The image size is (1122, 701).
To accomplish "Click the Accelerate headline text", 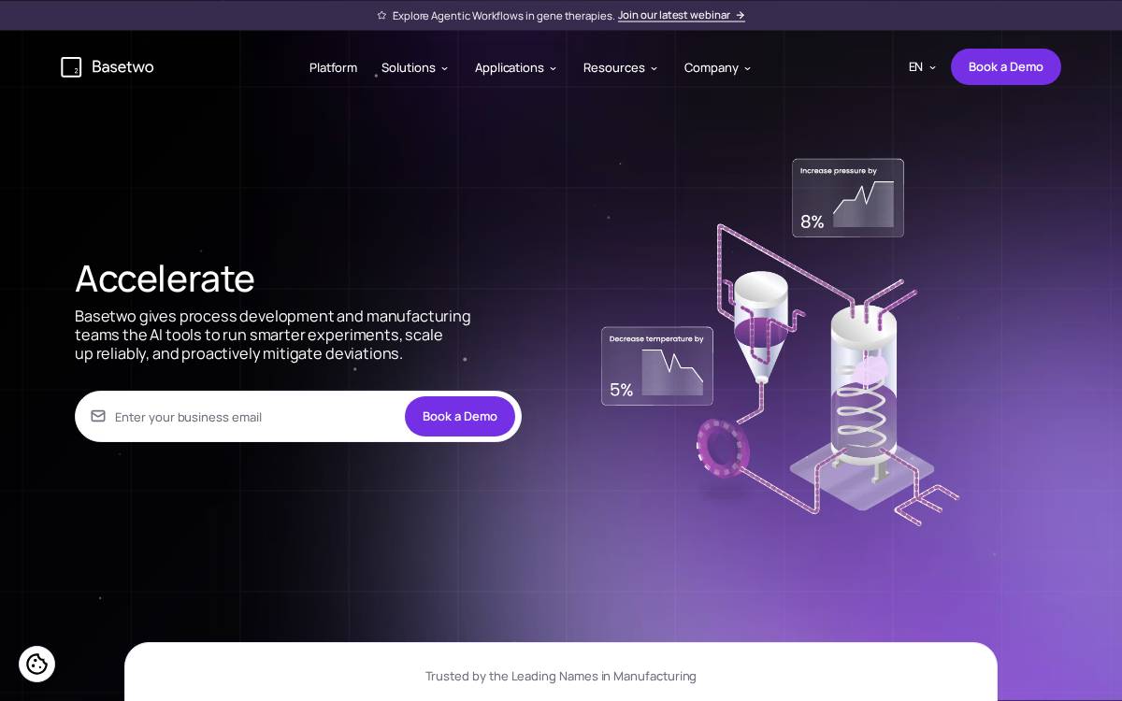I will 165,279.
